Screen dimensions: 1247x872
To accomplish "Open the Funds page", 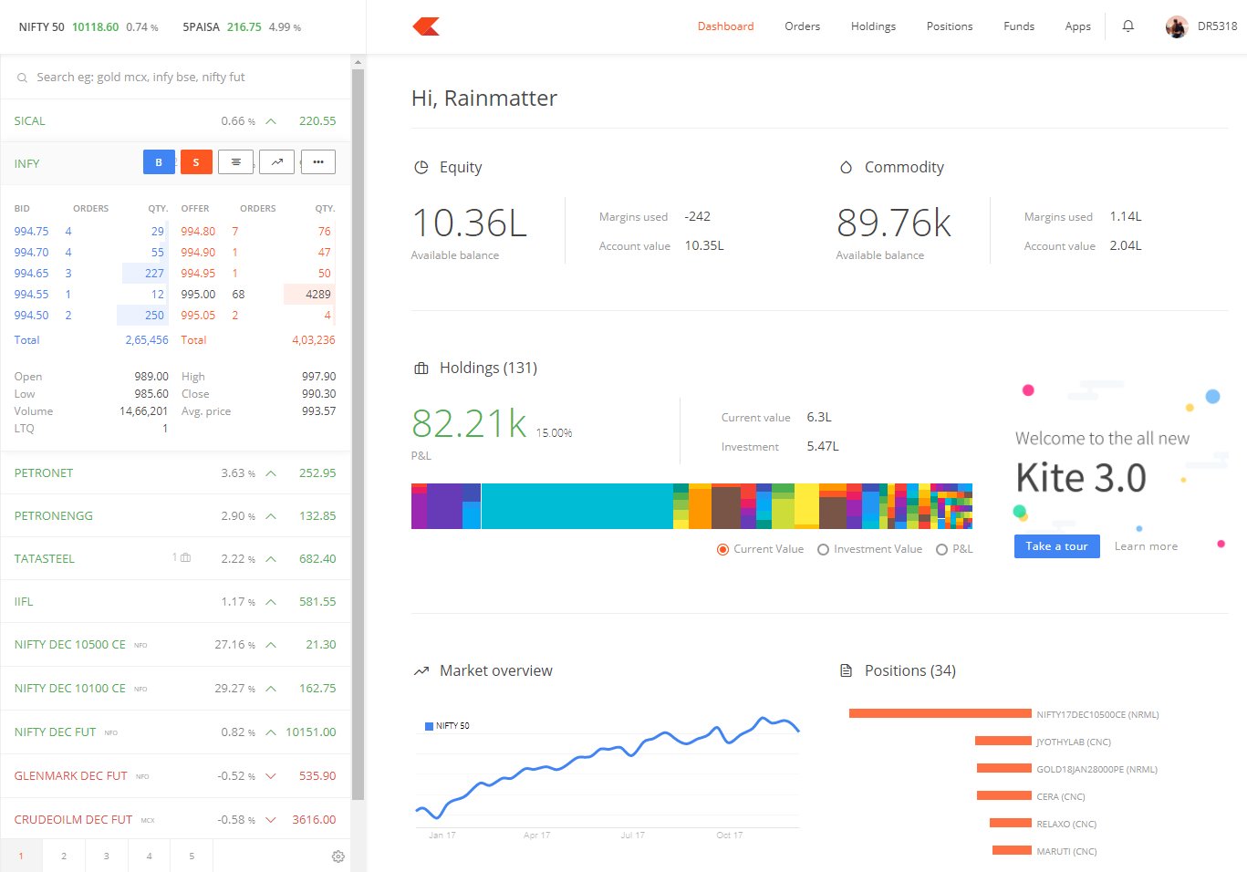I will (1019, 26).
